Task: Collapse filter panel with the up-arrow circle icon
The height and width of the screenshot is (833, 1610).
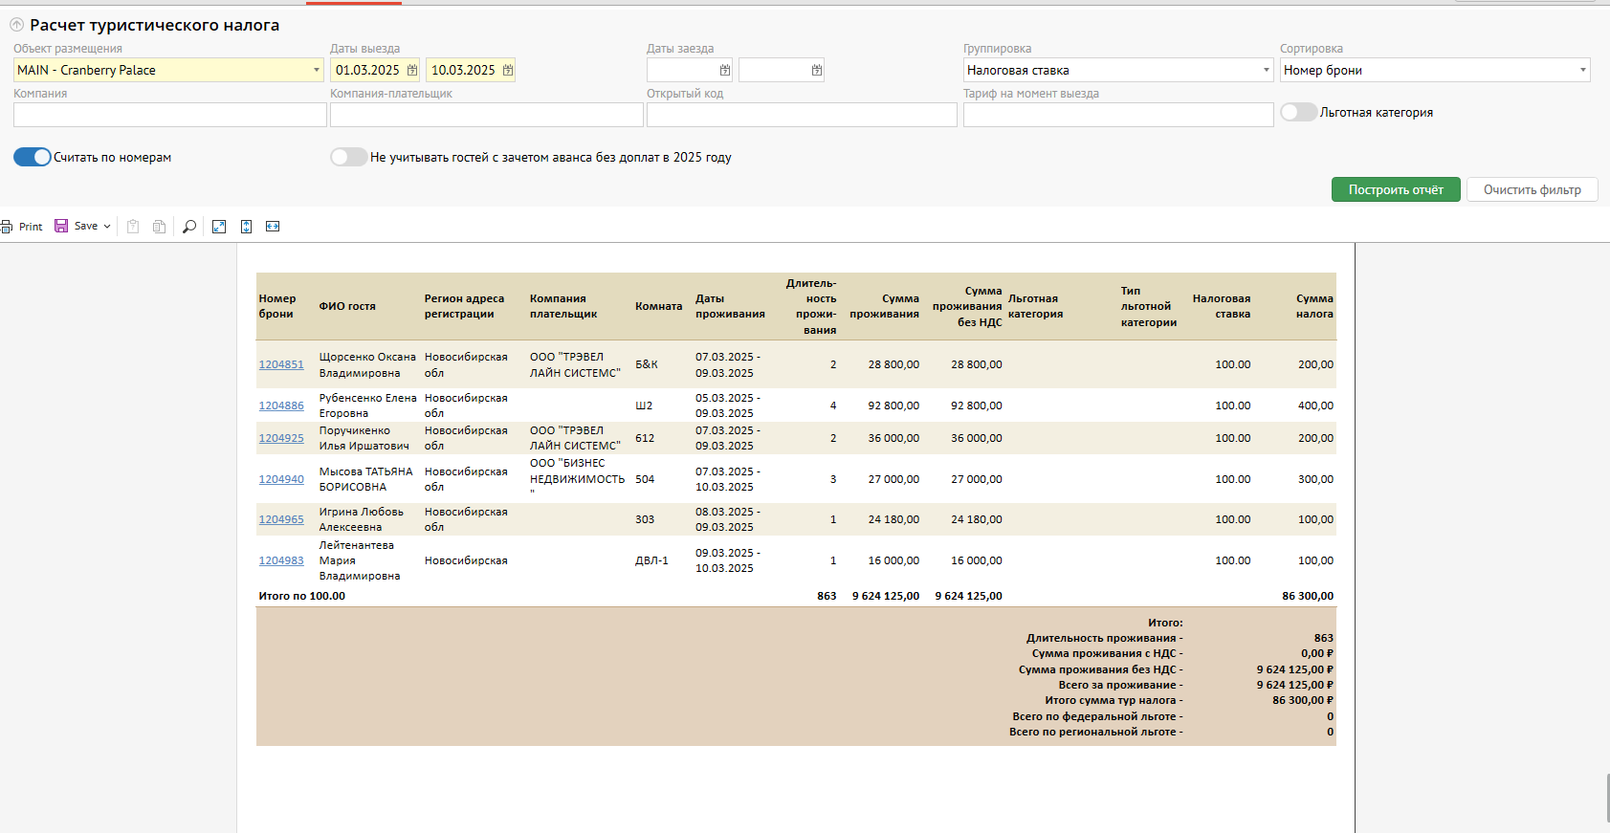Action: pos(16,25)
